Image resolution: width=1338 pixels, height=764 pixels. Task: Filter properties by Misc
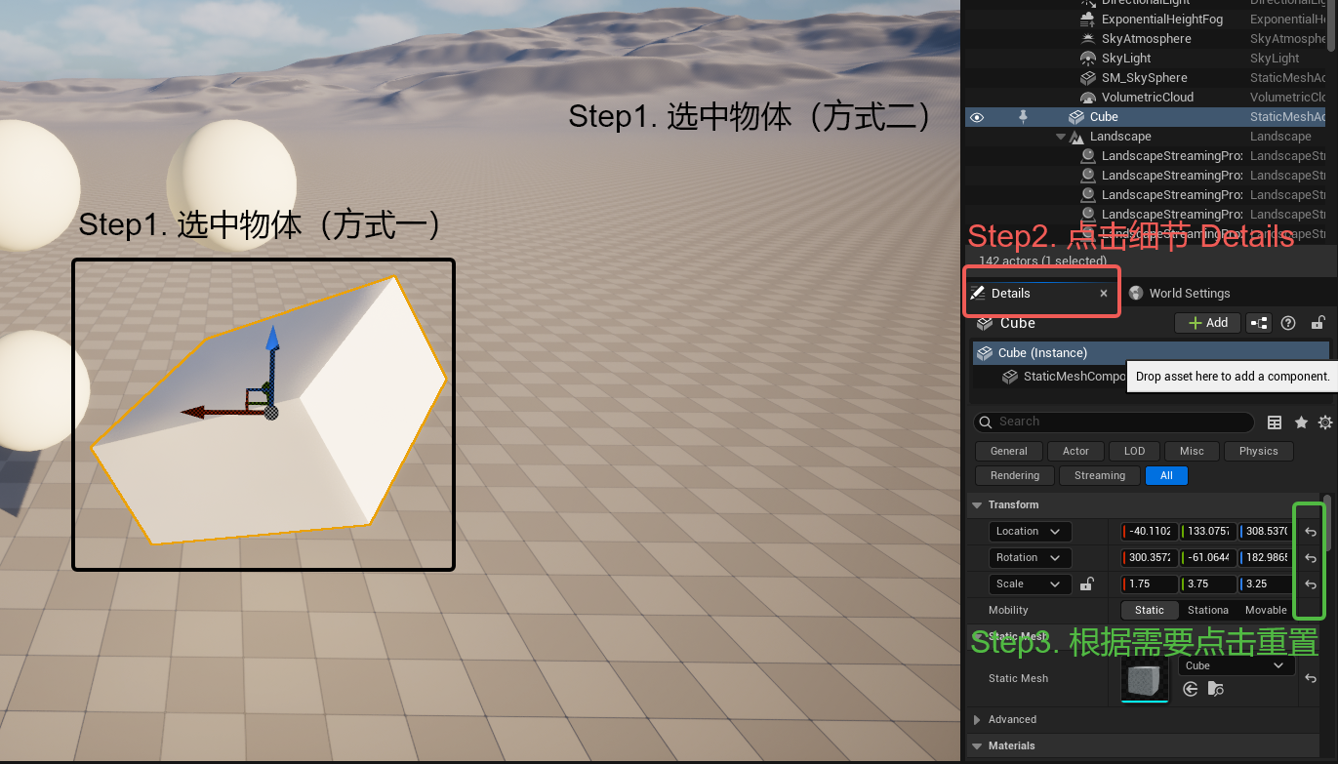click(x=1192, y=451)
